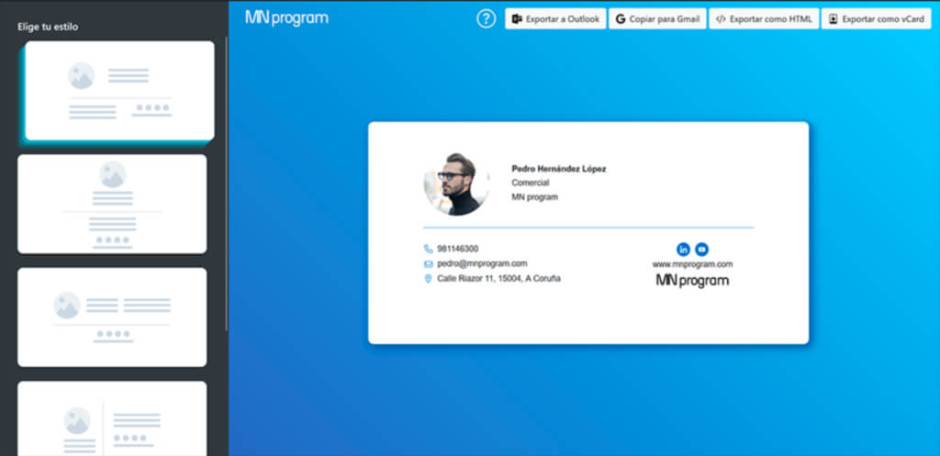Click Copiar para Gmail button
The image size is (940, 456).
pyautogui.click(x=657, y=18)
